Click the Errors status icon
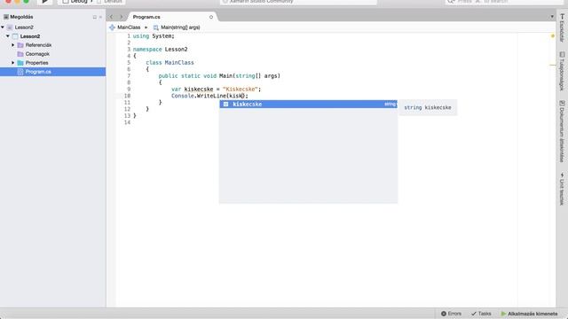The width and height of the screenshot is (568, 319). click(444, 314)
